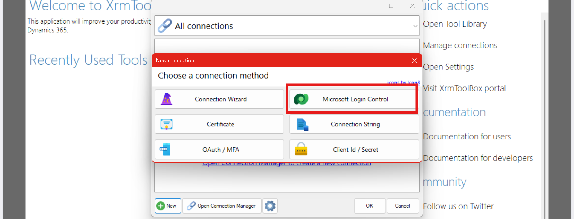The height and width of the screenshot is (219, 574).
Task: Visit XrmToolBox portal link
Action: (464, 88)
